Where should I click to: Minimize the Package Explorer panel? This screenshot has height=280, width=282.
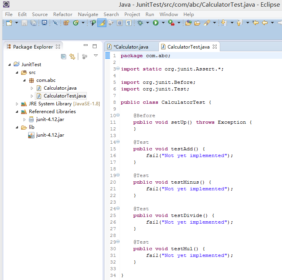[86, 45]
